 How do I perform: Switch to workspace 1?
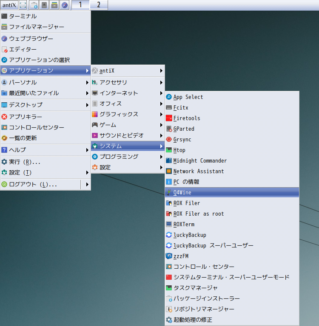[x=80, y=5]
